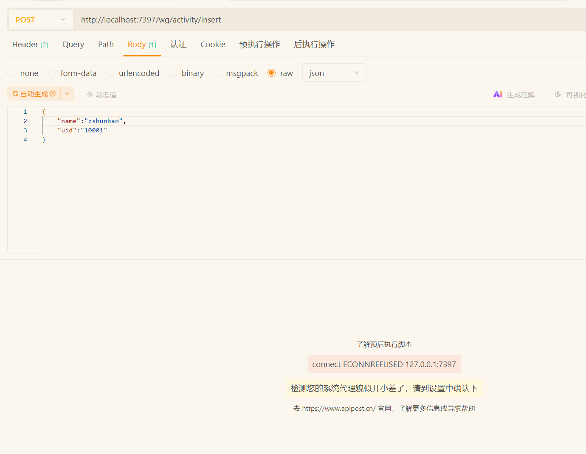Switch to the Header tab
The image size is (586, 454).
(x=30, y=45)
